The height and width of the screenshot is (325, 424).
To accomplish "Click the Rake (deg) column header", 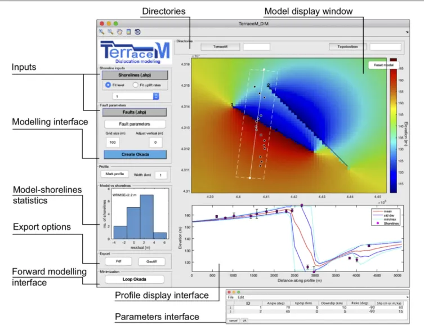I will tap(360, 304).
